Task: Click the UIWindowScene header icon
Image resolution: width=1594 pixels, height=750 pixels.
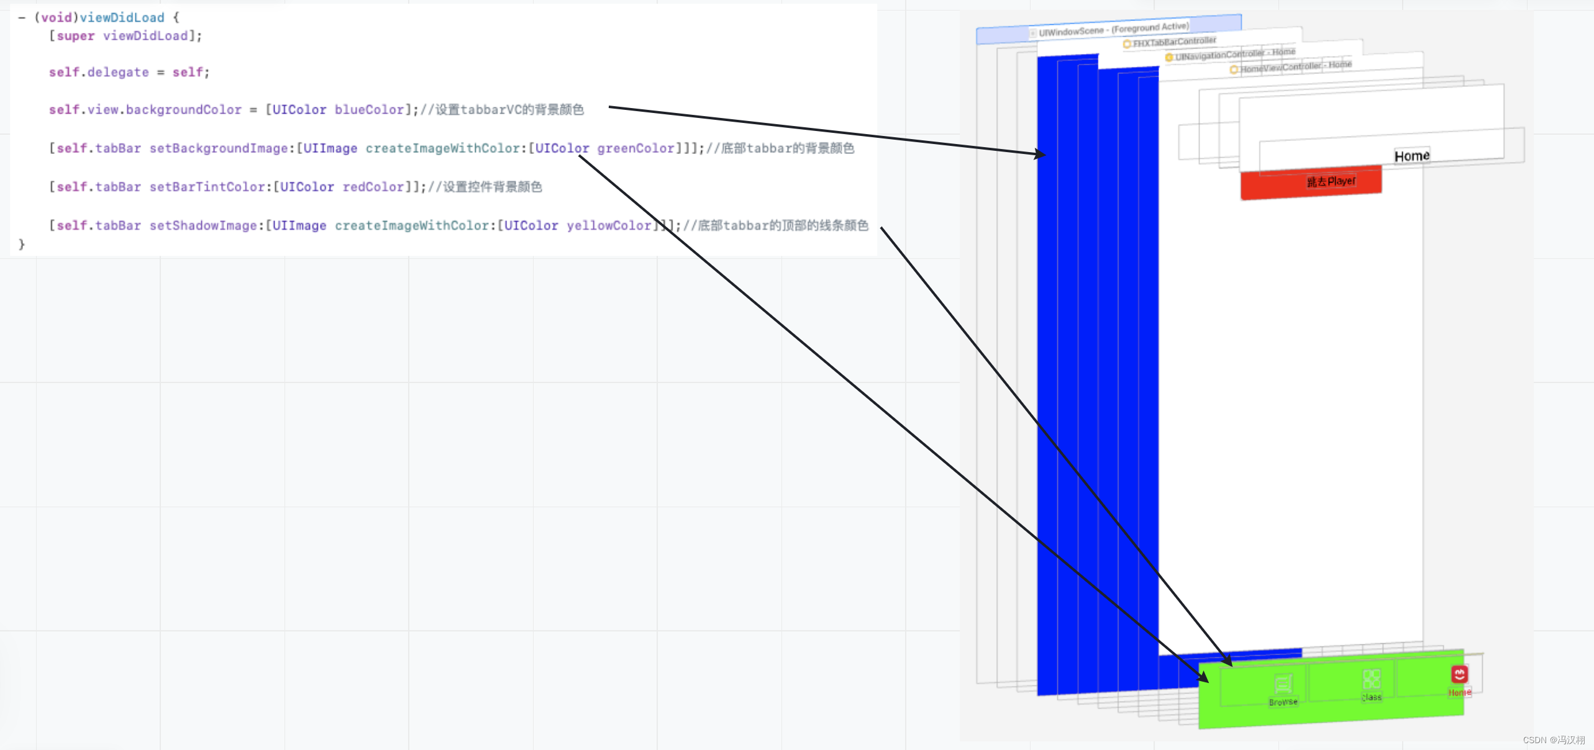Action: coord(1033,33)
